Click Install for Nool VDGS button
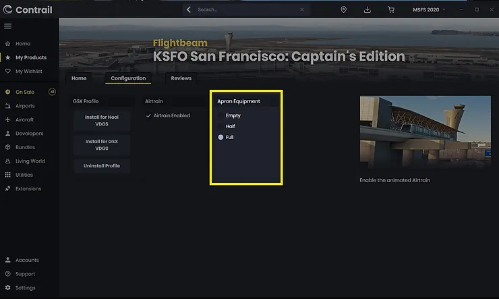The image size is (499, 299). [x=102, y=121]
